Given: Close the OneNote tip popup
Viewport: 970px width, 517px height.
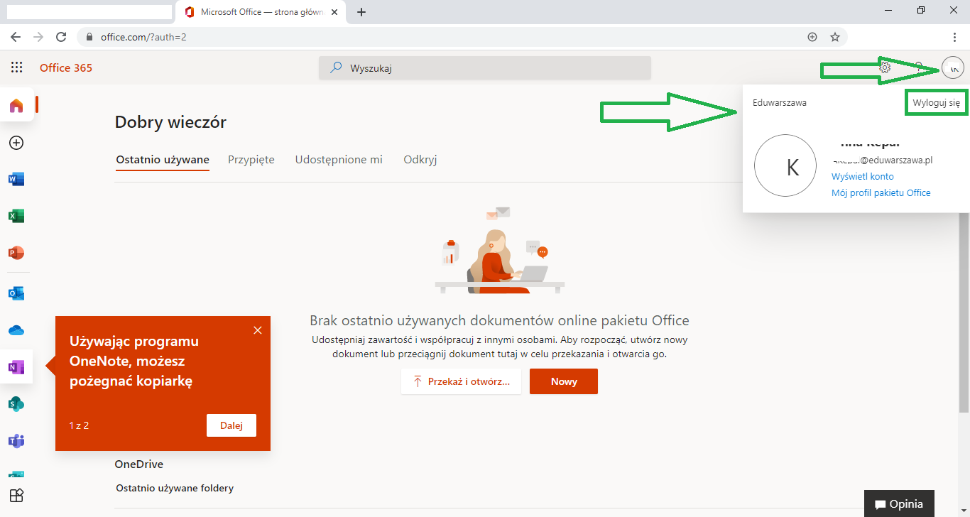Looking at the screenshot, I should coord(258,330).
